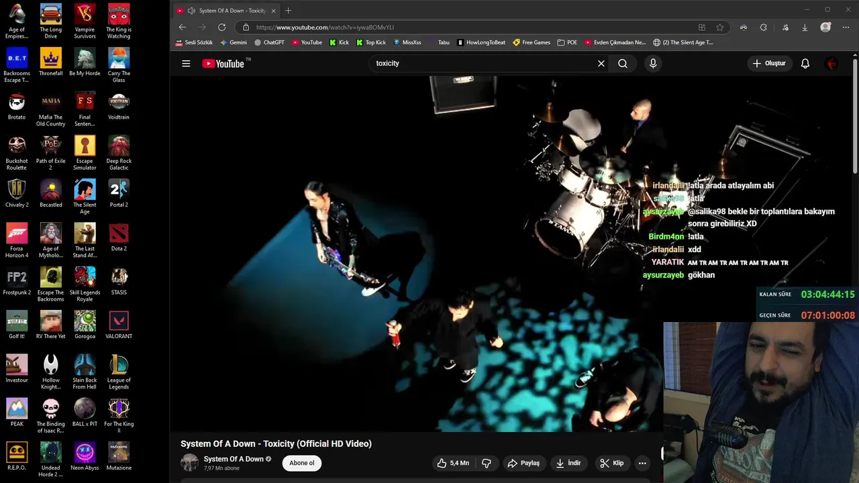Image resolution: width=859 pixels, height=483 pixels.
Task: Open the YouTube account avatar menu
Action: click(x=832, y=64)
